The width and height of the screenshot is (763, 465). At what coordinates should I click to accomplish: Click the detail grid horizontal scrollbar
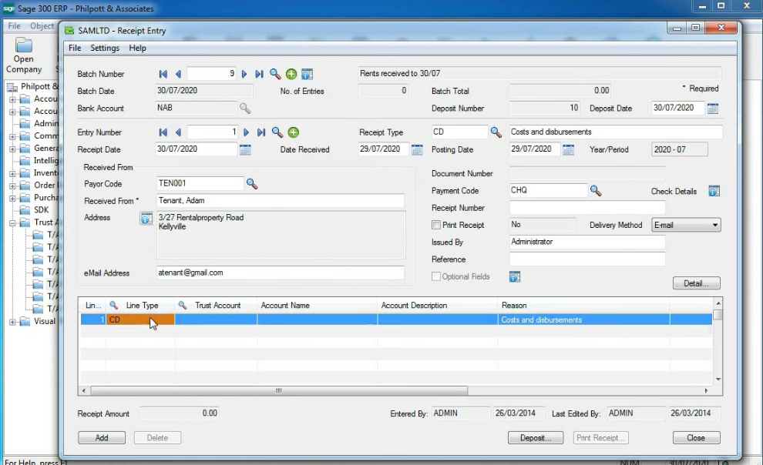pos(277,390)
